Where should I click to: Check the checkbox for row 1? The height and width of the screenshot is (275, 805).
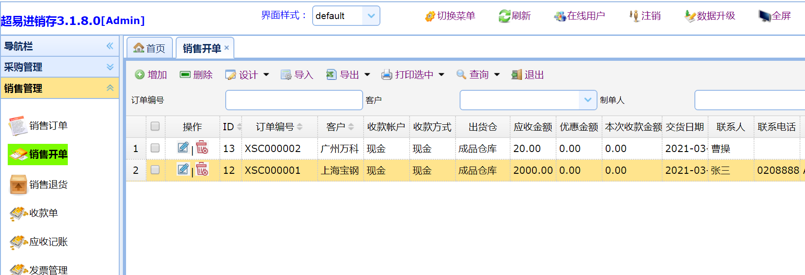tap(155, 148)
